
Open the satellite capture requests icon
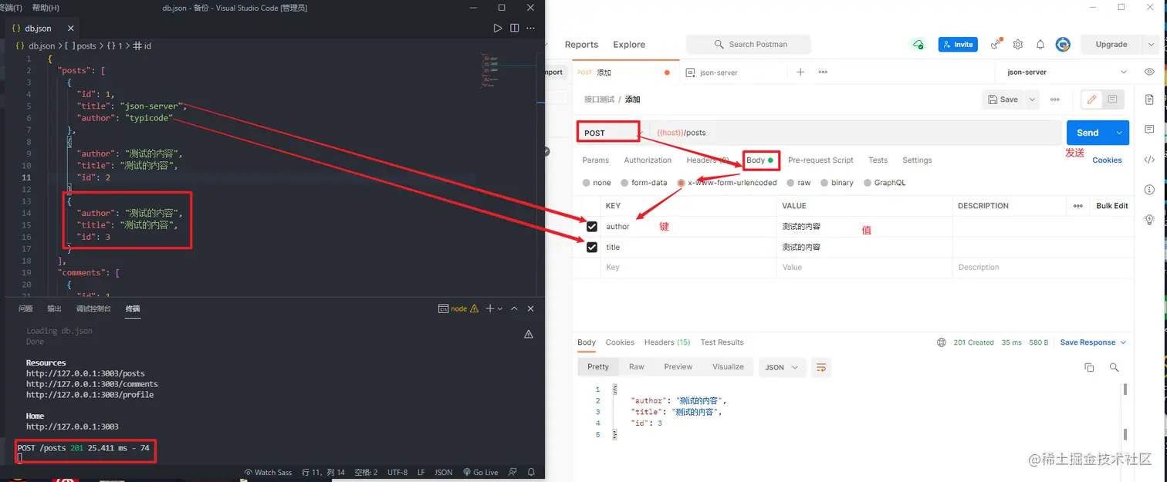[996, 44]
